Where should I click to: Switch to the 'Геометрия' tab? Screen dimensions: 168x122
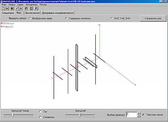coord(8,13)
